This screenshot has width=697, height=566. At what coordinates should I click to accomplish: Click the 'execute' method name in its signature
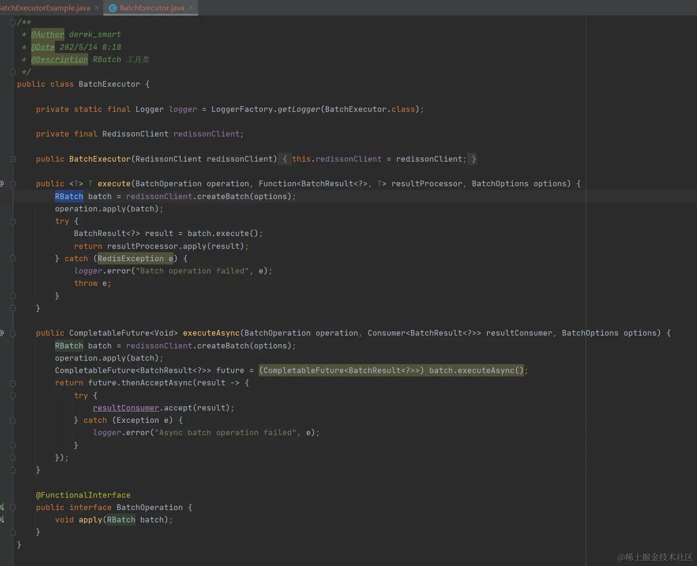[x=114, y=184]
